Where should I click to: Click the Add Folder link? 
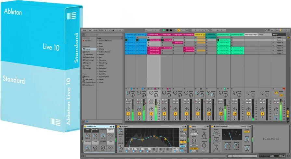tap(89, 85)
